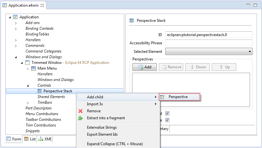Image resolution: width=262 pixels, height=148 pixels.
Task: Switch to the List tab
Action: coord(30,139)
